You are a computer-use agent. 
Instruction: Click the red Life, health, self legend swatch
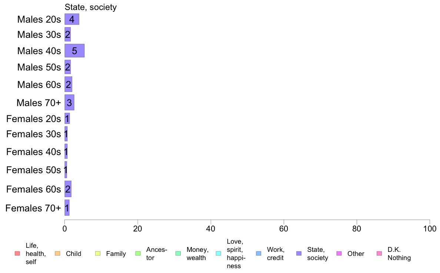17,253
